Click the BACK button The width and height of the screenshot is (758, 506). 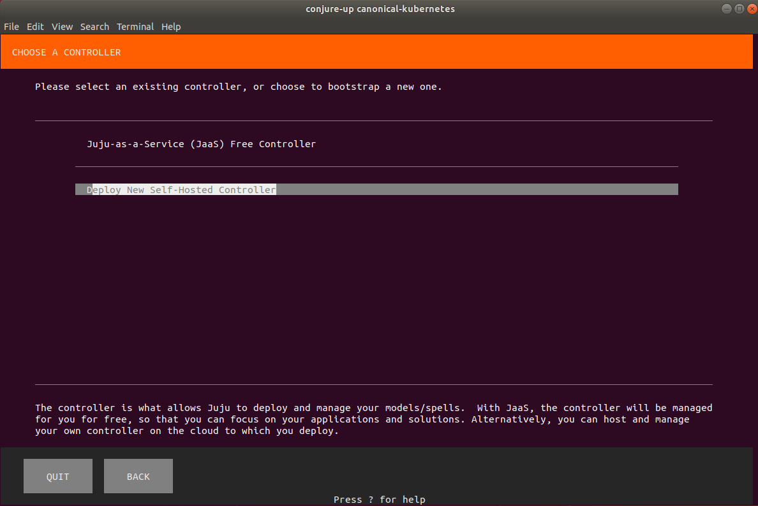click(138, 476)
